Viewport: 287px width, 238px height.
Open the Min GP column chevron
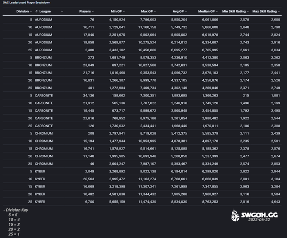[124, 11]
